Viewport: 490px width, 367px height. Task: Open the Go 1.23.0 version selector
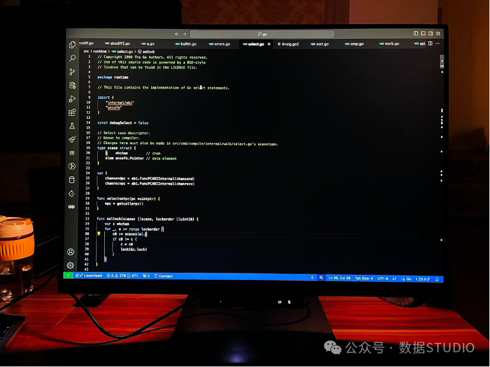click(x=422, y=279)
